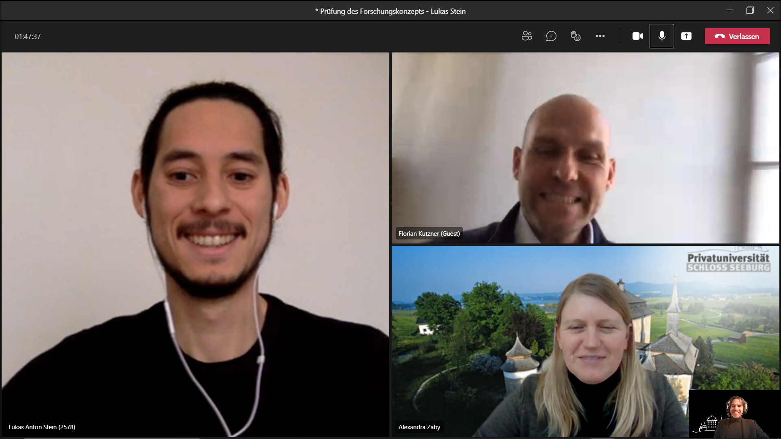781x439 pixels.
Task: Open the participants panel icon
Action: [x=527, y=36]
